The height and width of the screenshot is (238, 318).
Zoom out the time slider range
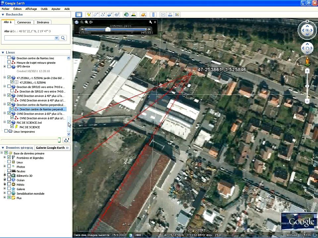pos(82,22)
